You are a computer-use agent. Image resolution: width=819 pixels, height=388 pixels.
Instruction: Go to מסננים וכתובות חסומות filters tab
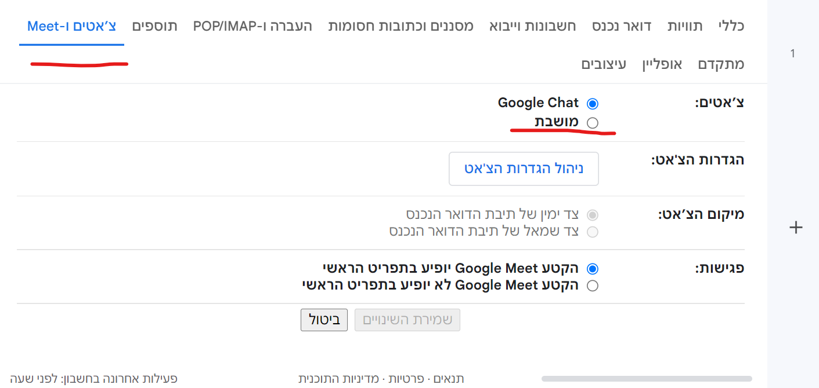tap(401, 26)
